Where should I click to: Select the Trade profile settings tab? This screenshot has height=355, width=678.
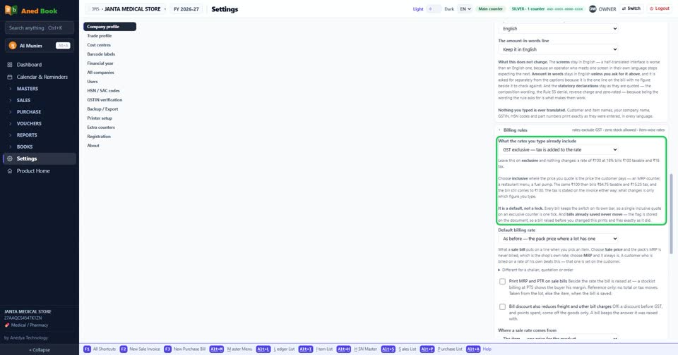[110, 36]
